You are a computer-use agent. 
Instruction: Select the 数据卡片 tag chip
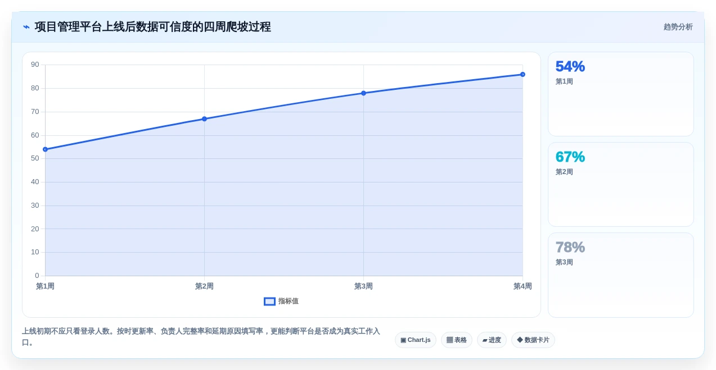pos(533,340)
